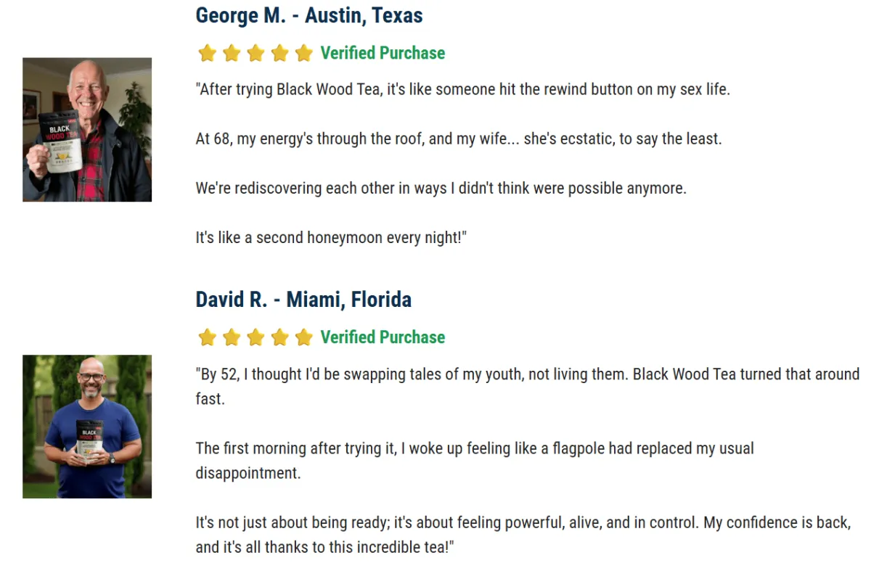The height and width of the screenshot is (563, 871).
Task: Click the first star in George's rating
Action: point(208,53)
